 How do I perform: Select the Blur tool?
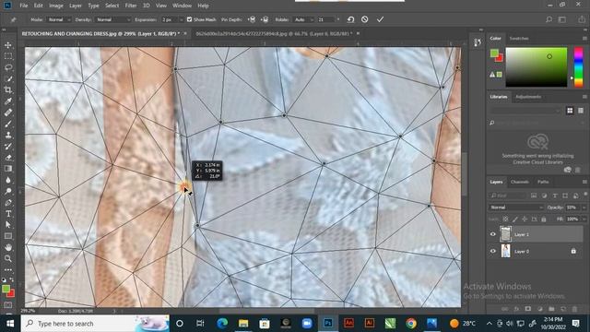[8, 180]
